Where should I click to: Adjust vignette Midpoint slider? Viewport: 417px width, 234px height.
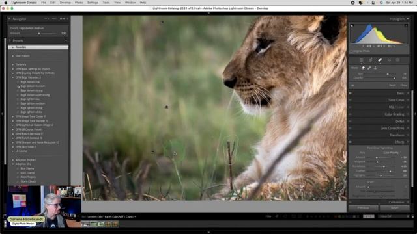[377, 162]
